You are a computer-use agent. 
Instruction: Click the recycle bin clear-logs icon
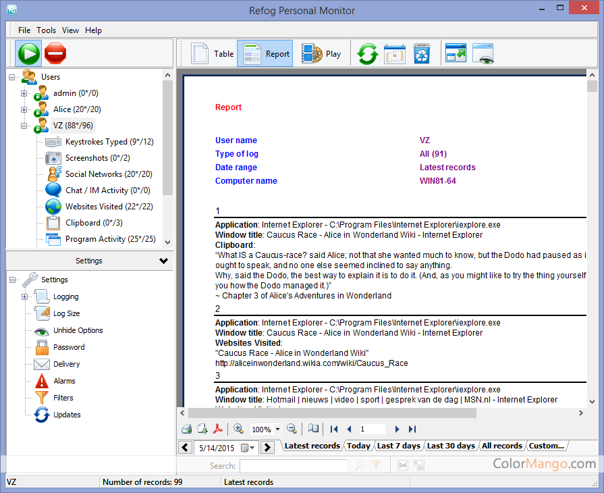tap(422, 54)
